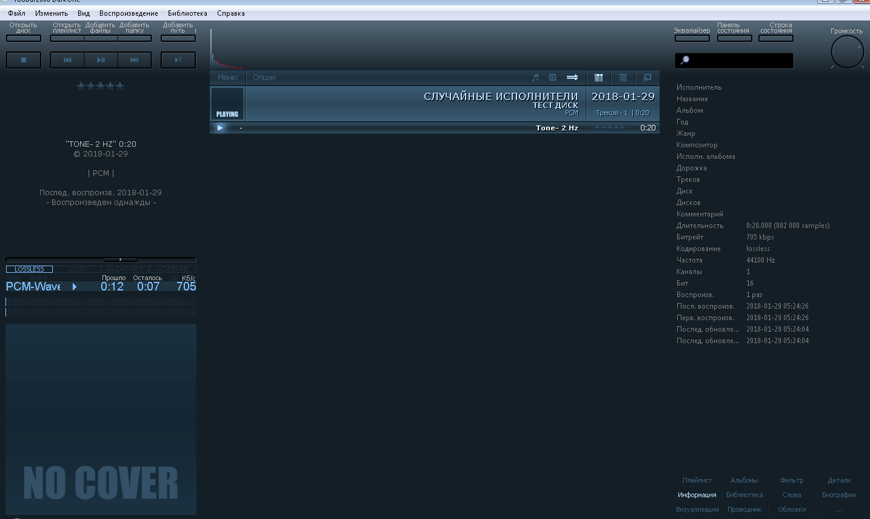Viewport: 870px width, 519px height.
Task: Click the NO COVER album art panel
Action: [x=101, y=419]
